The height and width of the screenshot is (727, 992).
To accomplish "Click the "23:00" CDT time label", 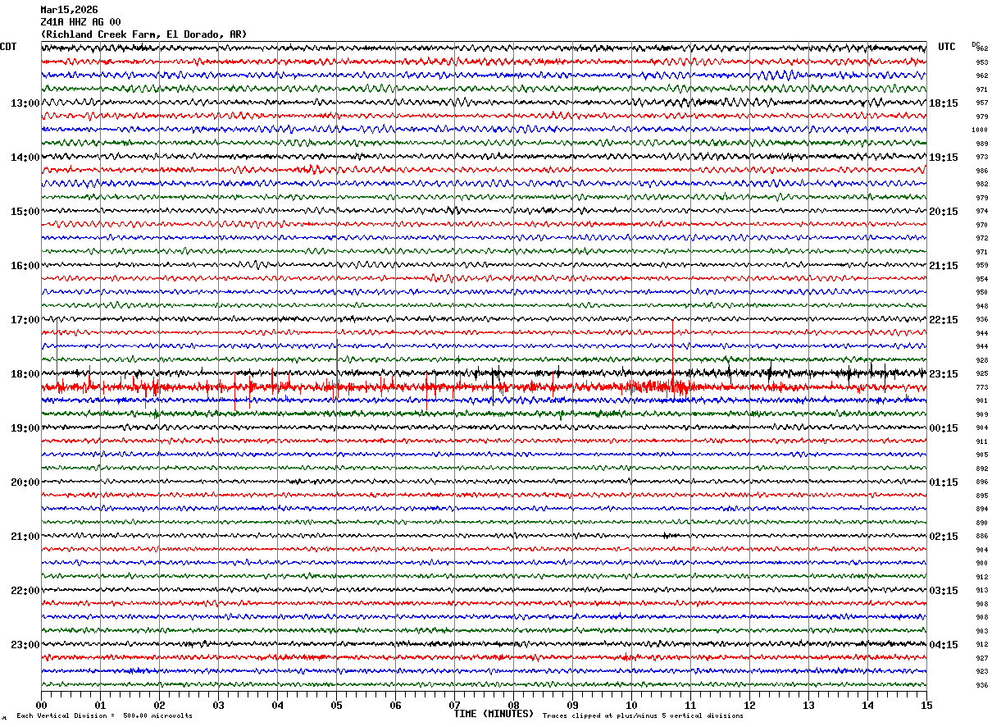I will click(25, 644).
